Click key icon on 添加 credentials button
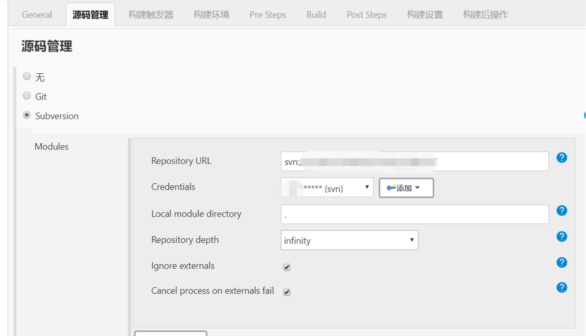The height and width of the screenshot is (336, 586). [391, 188]
